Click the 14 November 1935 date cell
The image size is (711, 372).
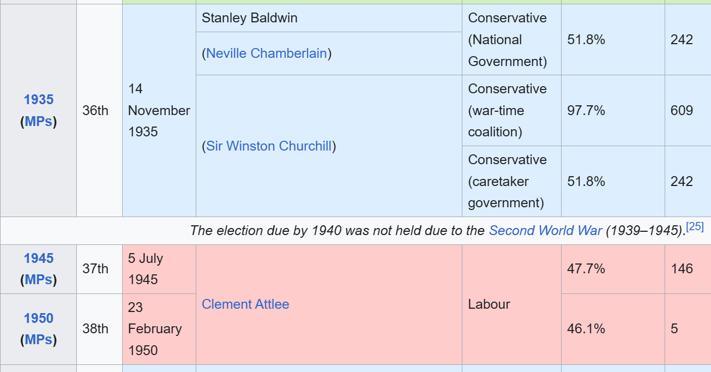[159, 110]
